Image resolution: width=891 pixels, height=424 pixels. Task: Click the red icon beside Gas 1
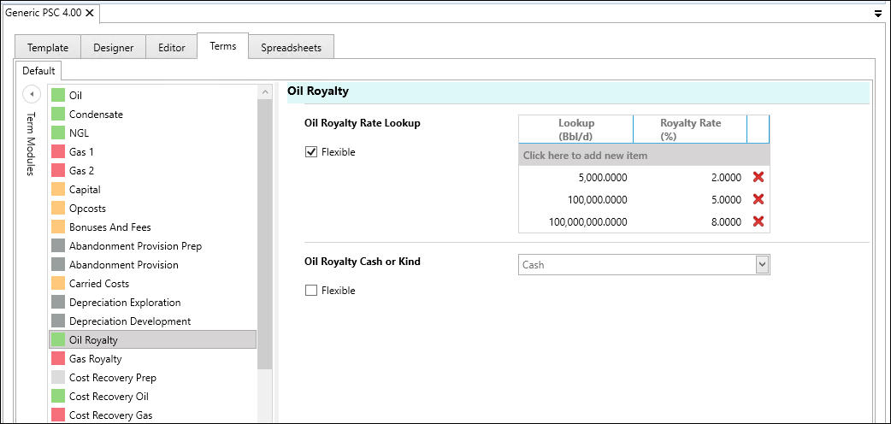(58, 152)
